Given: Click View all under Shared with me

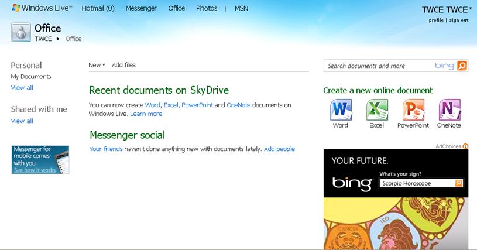Looking at the screenshot, I should 22,121.
